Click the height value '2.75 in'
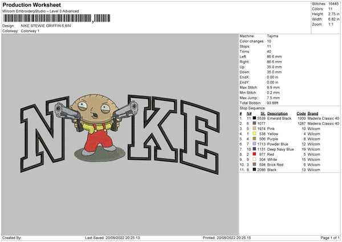342x242 pixels. pyautogui.click(x=333, y=14)
